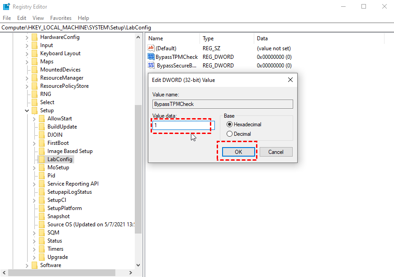Click the Software folder icon
Viewport: 394px width, 277px height.
[35, 265]
